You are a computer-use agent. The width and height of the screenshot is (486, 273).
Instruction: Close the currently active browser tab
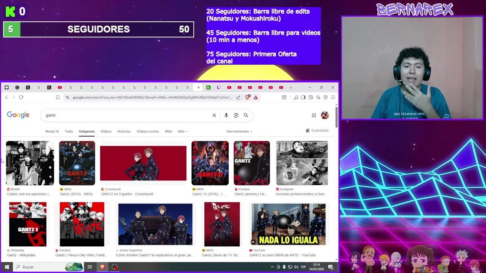point(198,88)
